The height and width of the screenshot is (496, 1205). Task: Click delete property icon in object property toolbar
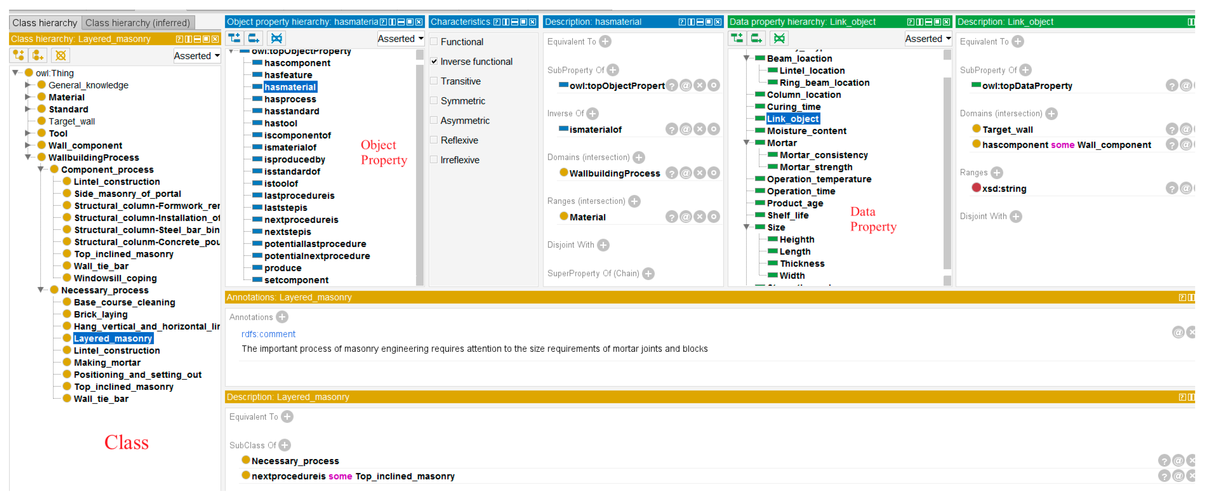point(276,38)
